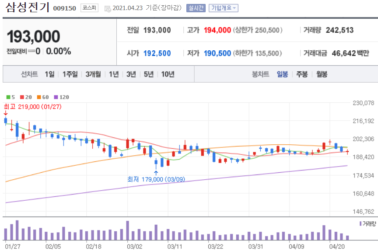The image size is (378, 251).
Task: Click the calendar clock icon beside the date
Action: (x=108, y=9)
